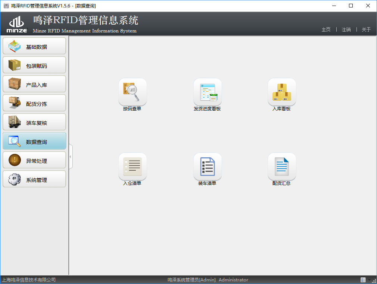This screenshot has width=377, height=284.
Task: Click the 注销 logout link
Action: click(x=346, y=29)
